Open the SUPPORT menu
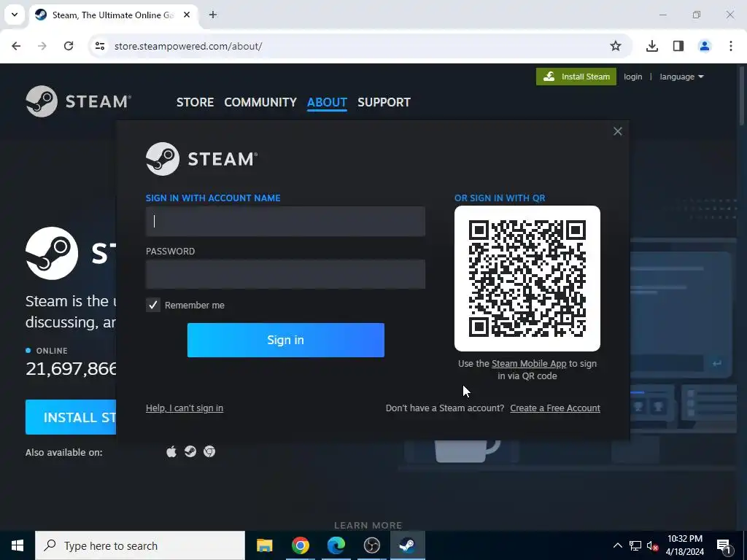Screen dimensions: 747x560 pyautogui.click(x=384, y=102)
